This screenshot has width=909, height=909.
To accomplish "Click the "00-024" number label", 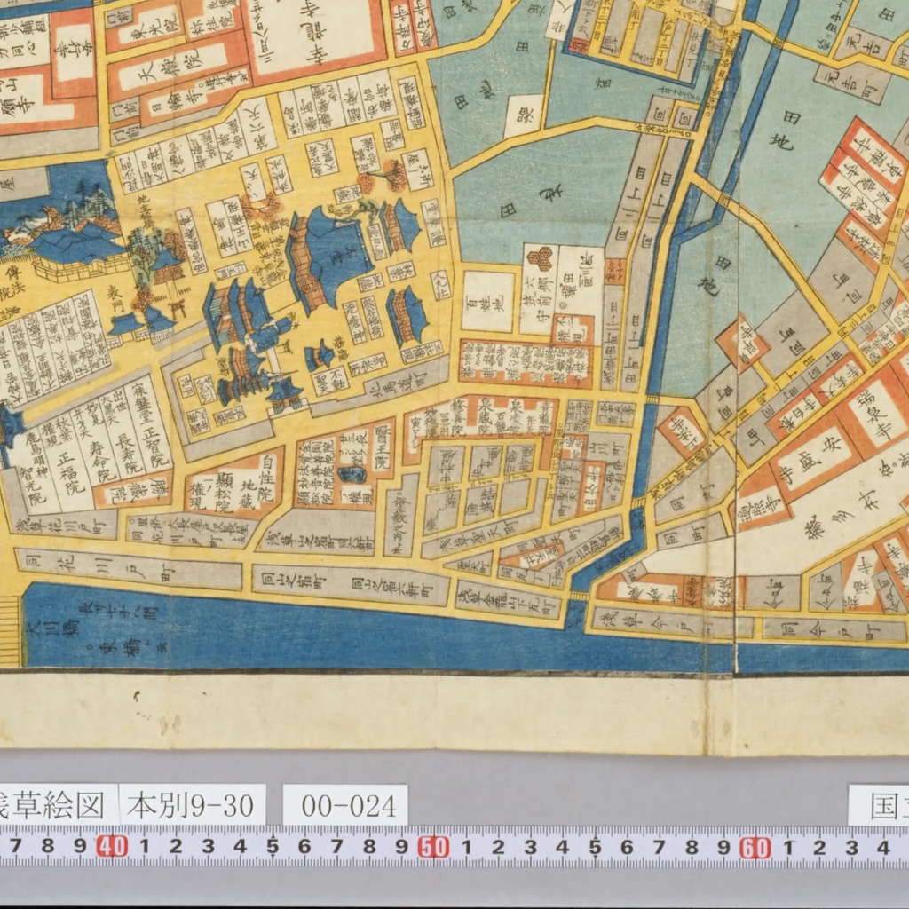I will (345, 804).
